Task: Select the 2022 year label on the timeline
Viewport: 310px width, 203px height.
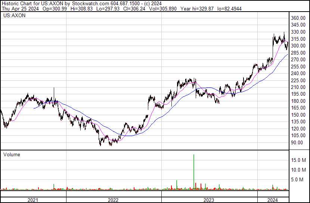Action: 114,200
